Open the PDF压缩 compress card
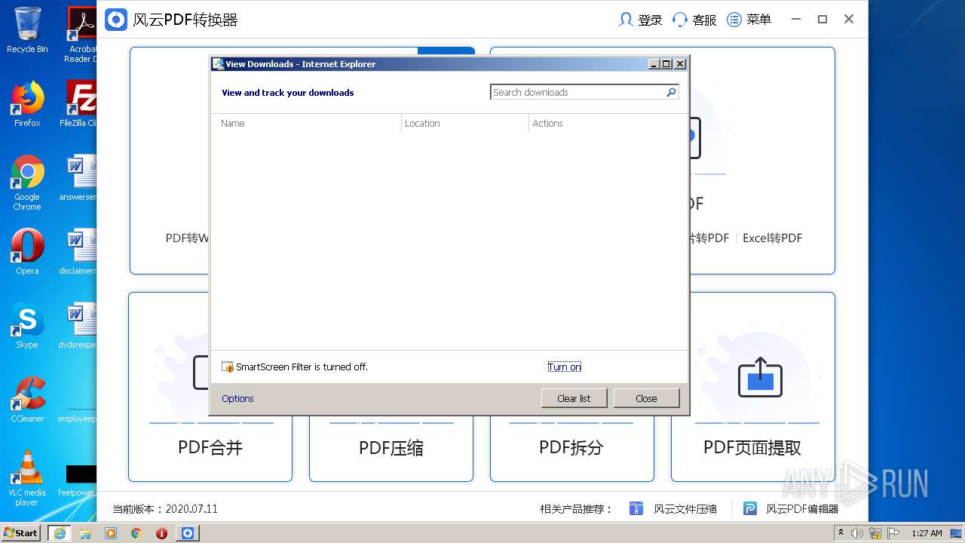 coord(391,448)
